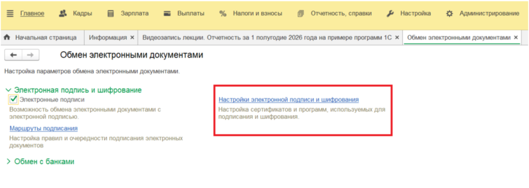Open the Зарплата section
The width and height of the screenshot is (529, 188).
coord(135,13)
